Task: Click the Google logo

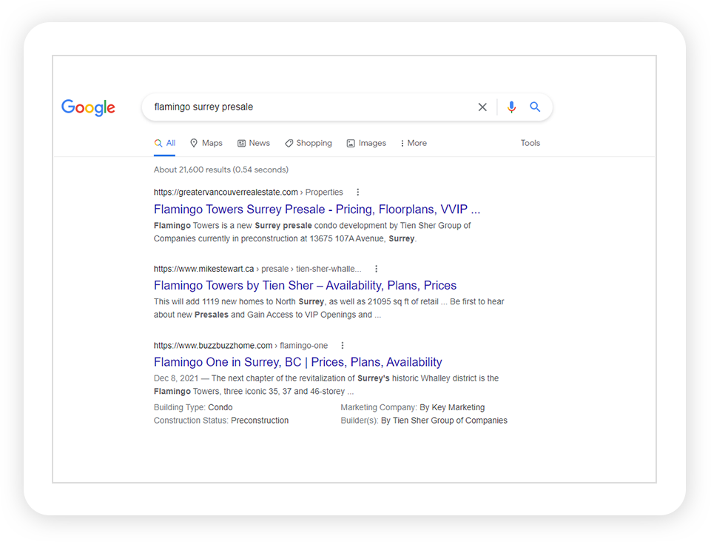Action: point(89,107)
